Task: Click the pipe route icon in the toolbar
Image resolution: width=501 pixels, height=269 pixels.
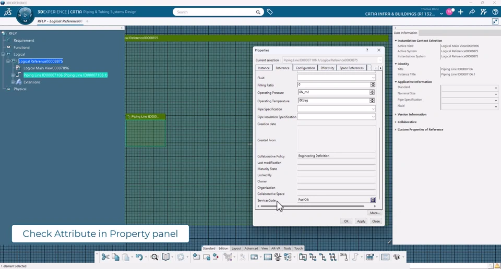Action: (x=355, y=257)
